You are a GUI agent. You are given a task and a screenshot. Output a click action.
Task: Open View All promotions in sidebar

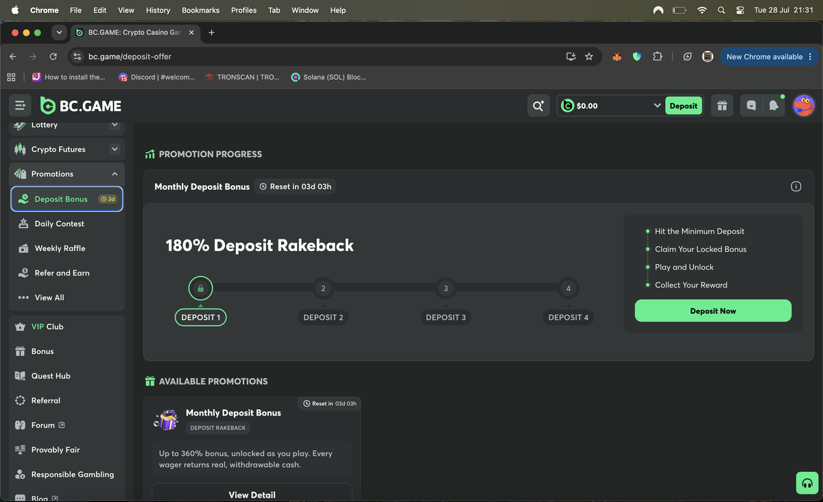[67, 298]
